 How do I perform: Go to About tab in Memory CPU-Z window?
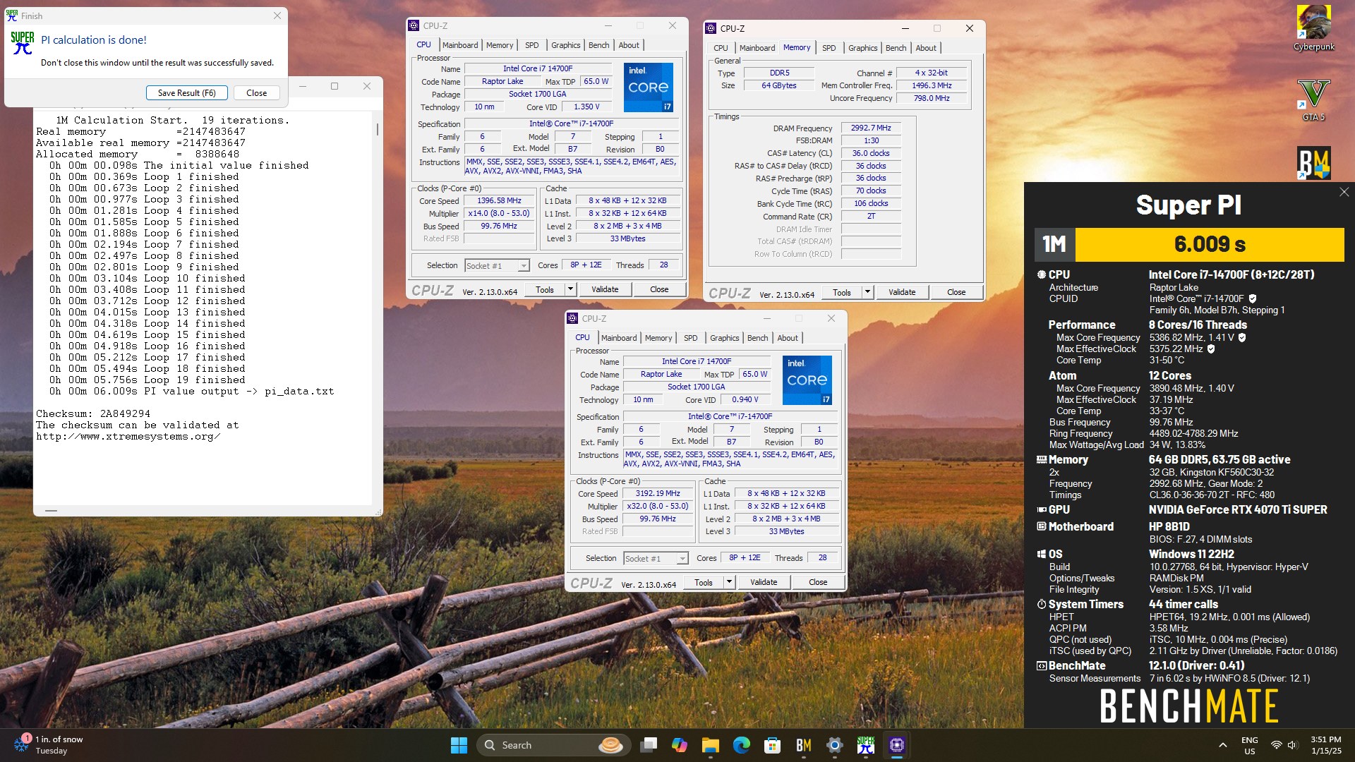926,48
